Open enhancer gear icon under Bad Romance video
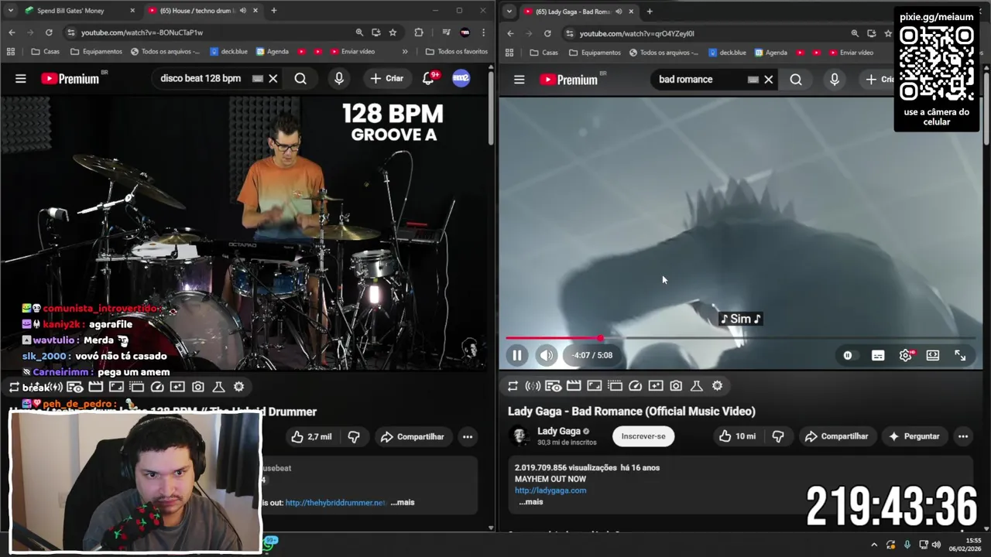 click(717, 385)
